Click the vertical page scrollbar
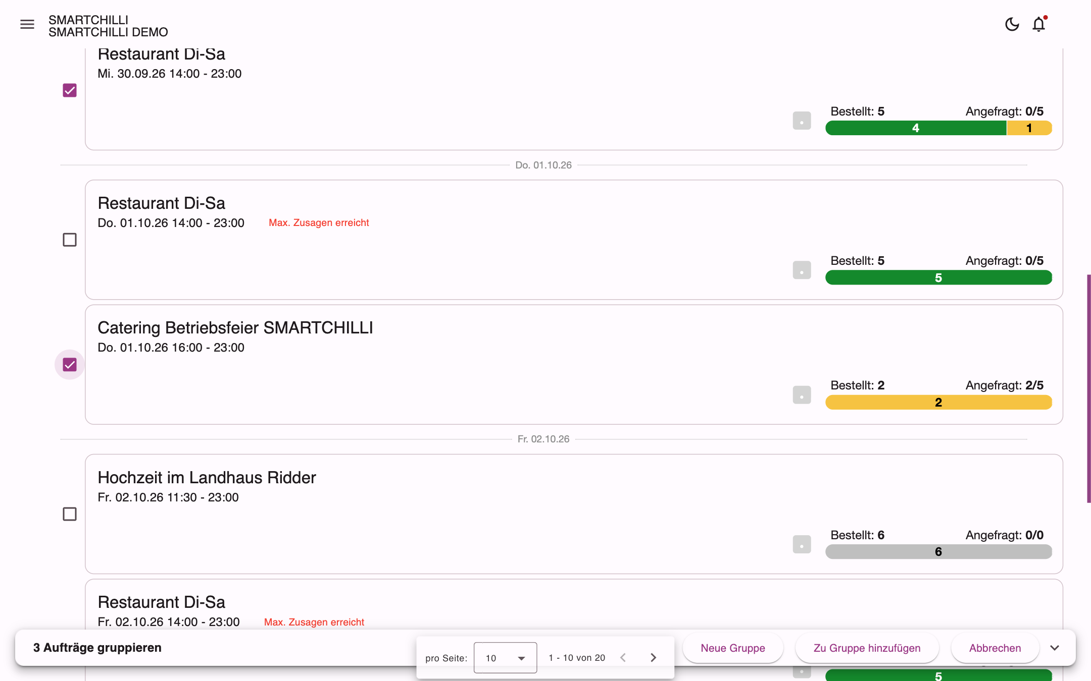The height and width of the screenshot is (681, 1091). (1088, 388)
